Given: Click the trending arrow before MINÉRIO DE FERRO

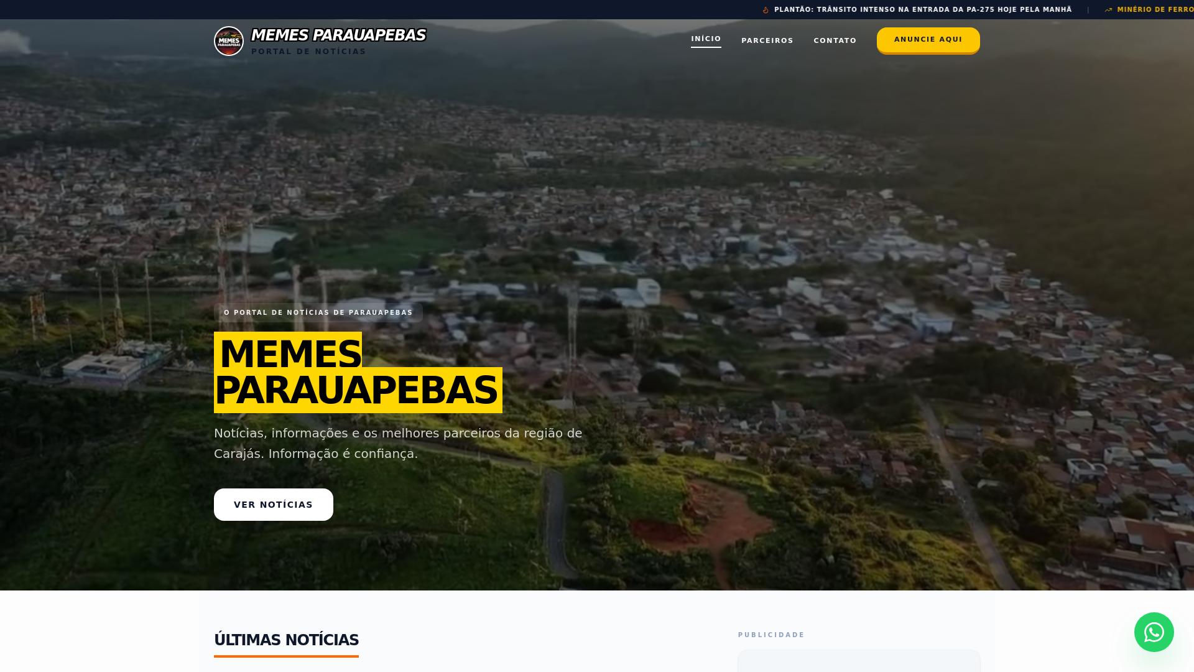Looking at the screenshot, I should coord(1108,10).
